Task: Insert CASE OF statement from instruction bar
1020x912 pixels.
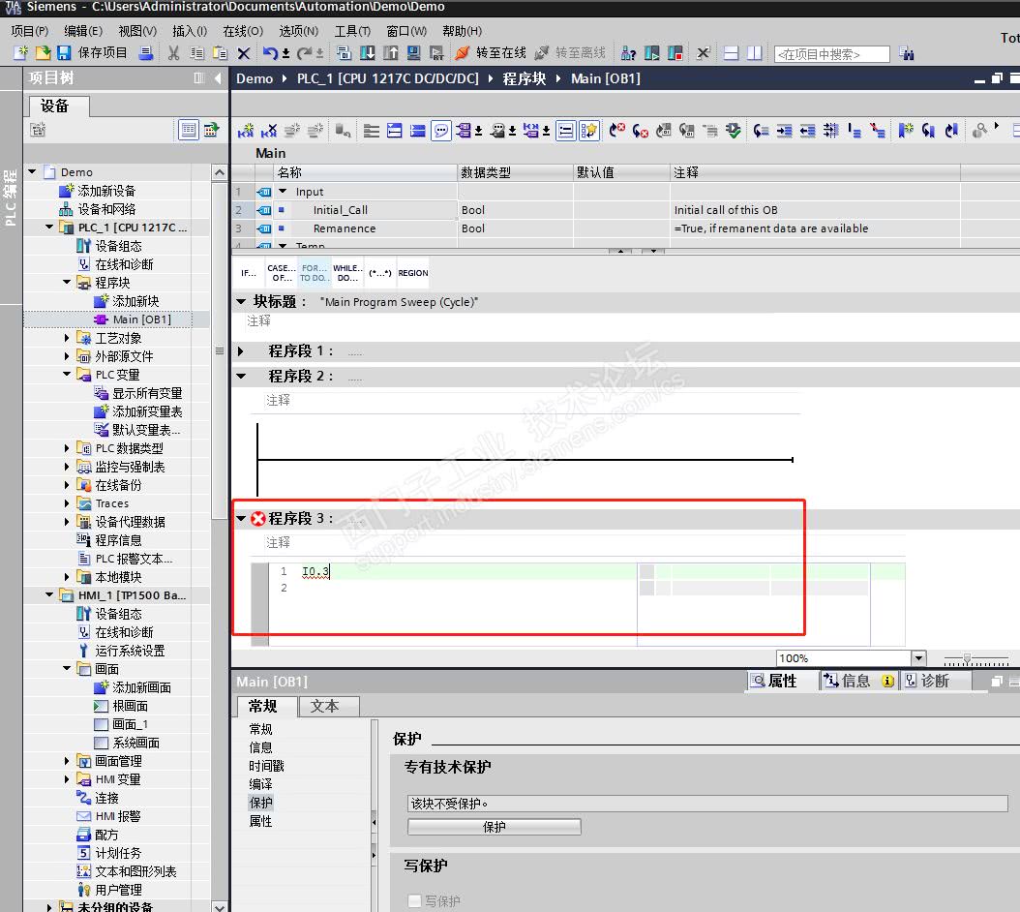Action: 281,273
